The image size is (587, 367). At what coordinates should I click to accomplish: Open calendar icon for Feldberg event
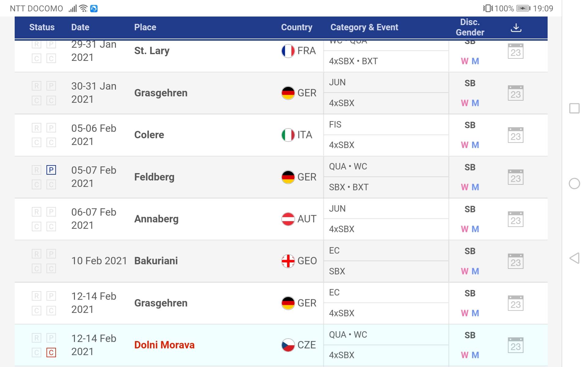click(515, 177)
